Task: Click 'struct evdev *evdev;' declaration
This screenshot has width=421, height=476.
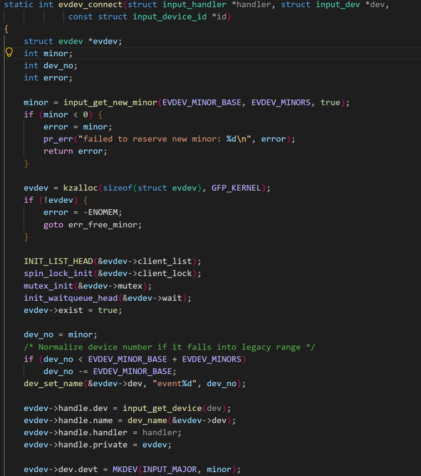Action: point(73,41)
